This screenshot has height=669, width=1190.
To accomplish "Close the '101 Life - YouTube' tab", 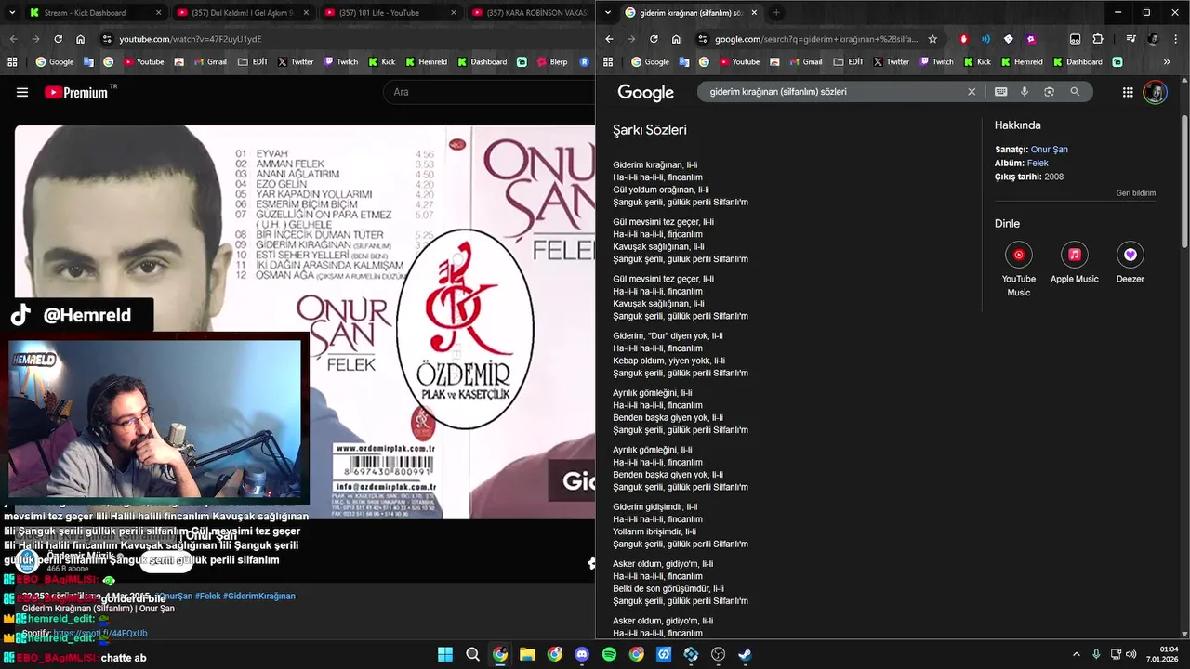I will coord(454,13).
